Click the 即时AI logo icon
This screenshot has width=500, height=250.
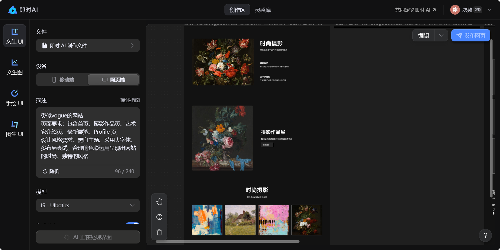pyautogui.click(x=12, y=10)
